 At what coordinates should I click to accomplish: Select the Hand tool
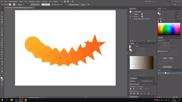click(2, 71)
